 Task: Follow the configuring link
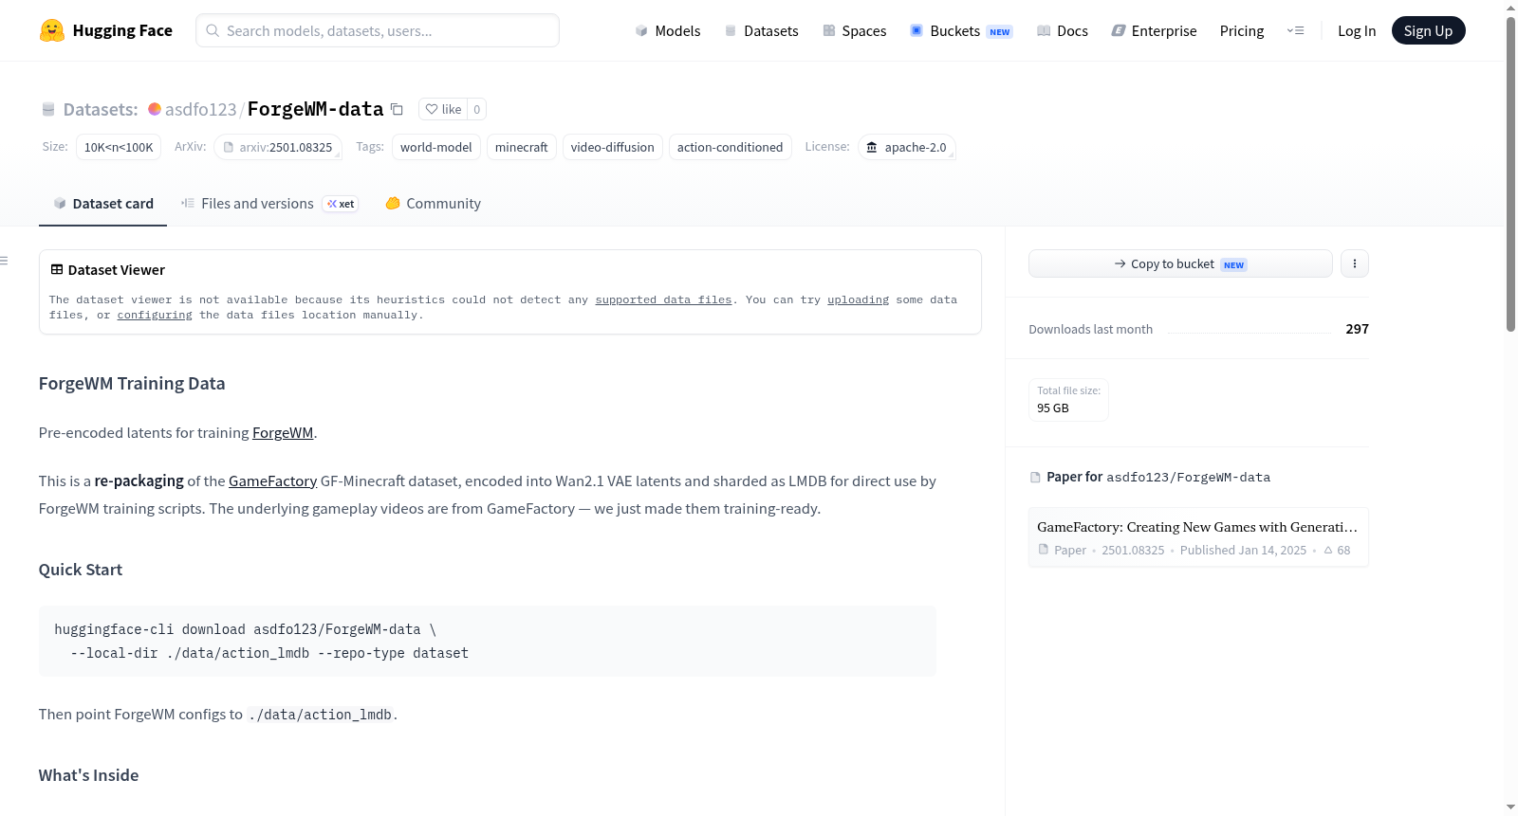(x=155, y=315)
